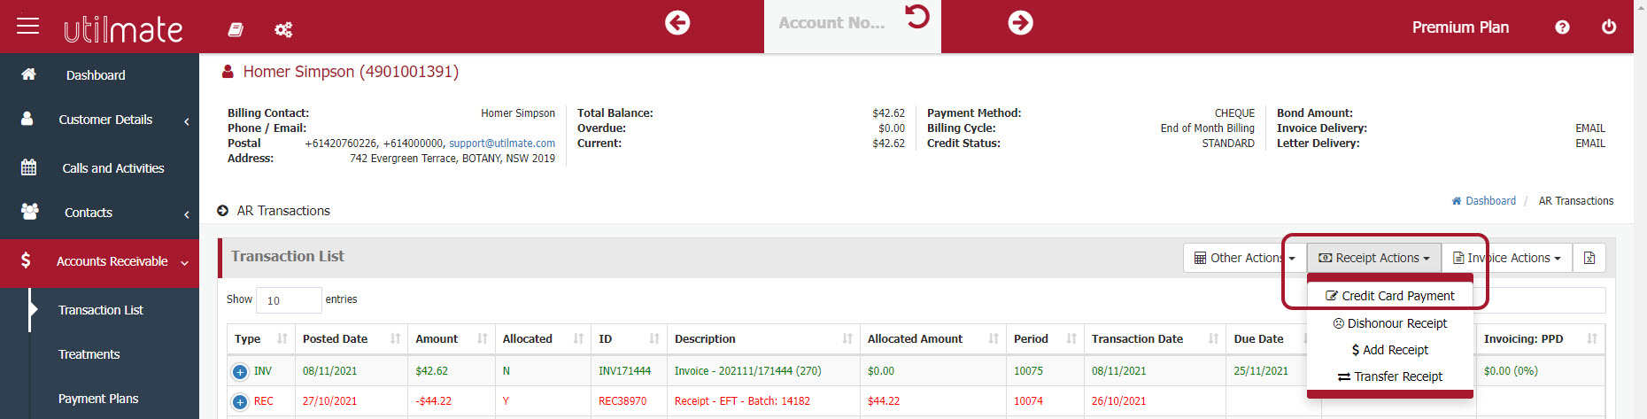
Task: Open Receipt Actions dropdown
Action: coord(1374,258)
